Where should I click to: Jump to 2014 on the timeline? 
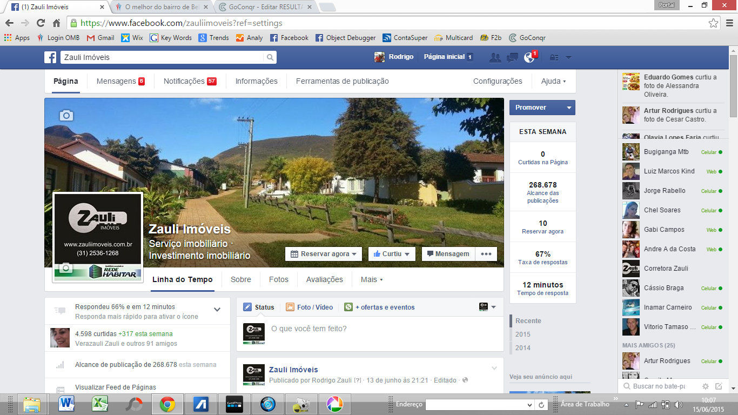[523, 348]
